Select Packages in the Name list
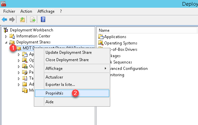The width and height of the screenshot is (198, 125). pyautogui.click(x=115, y=56)
